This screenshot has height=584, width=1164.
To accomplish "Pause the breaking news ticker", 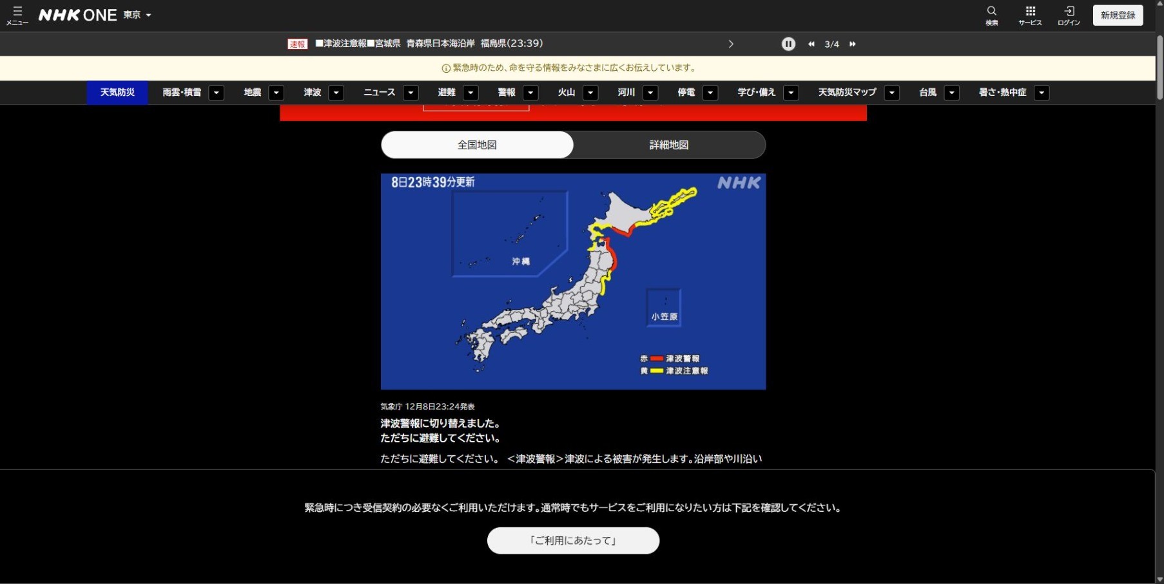I will tap(788, 44).
